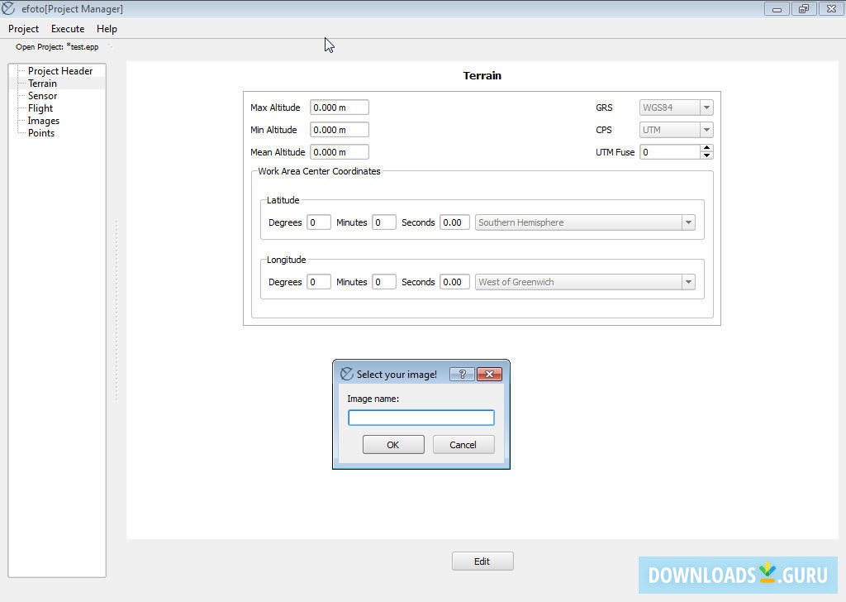The height and width of the screenshot is (602, 846).
Task: Open the Southern Hemisphere dropdown
Action: pyautogui.click(x=585, y=222)
